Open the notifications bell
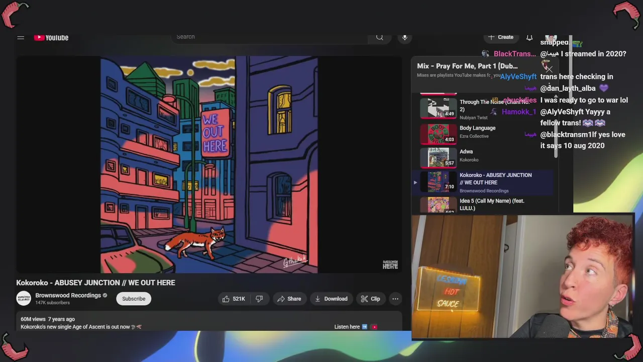This screenshot has height=362, width=643. 529,37
